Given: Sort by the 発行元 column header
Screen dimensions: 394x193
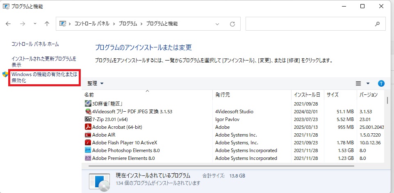Looking at the screenshot, I should (252, 95).
